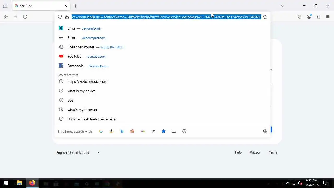The height and width of the screenshot is (188, 334).
Task: Show hidden system tray icons
Action: 288,183
